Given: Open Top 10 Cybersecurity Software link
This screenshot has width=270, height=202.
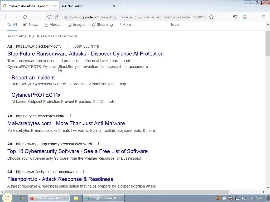Looking at the screenshot, I should point(78,151).
